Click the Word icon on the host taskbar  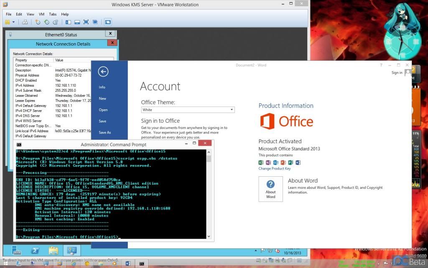pyautogui.click(x=128, y=264)
